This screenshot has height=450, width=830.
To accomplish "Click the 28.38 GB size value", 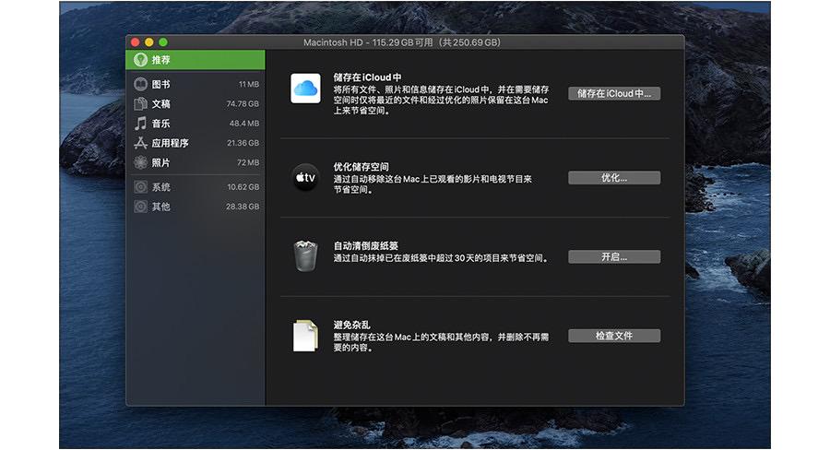I will pos(243,207).
